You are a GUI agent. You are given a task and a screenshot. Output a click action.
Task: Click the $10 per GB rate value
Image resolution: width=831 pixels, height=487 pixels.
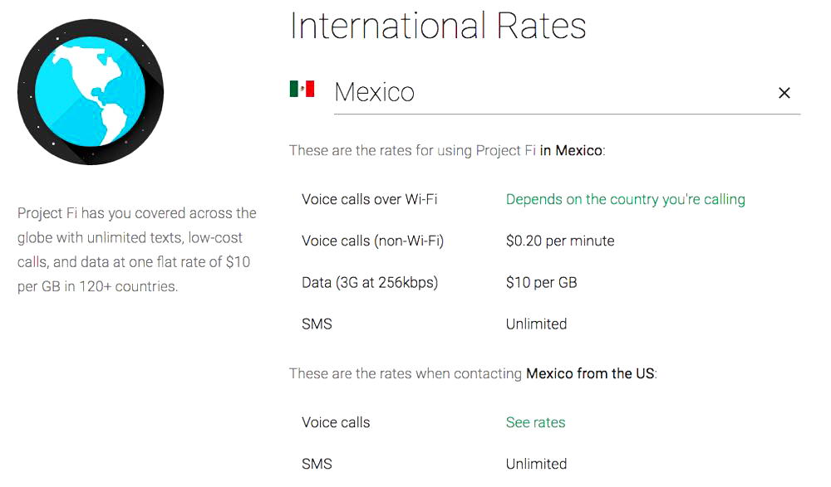[543, 282]
